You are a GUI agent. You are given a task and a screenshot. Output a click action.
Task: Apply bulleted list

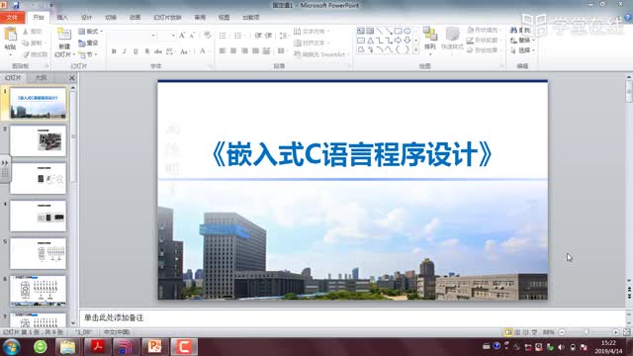point(223,36)
